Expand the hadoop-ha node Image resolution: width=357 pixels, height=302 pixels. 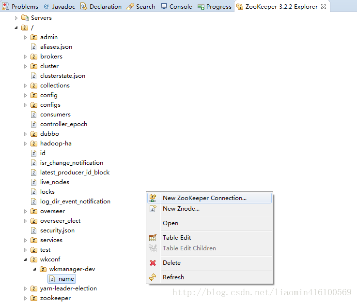click(x=26, y=144)
